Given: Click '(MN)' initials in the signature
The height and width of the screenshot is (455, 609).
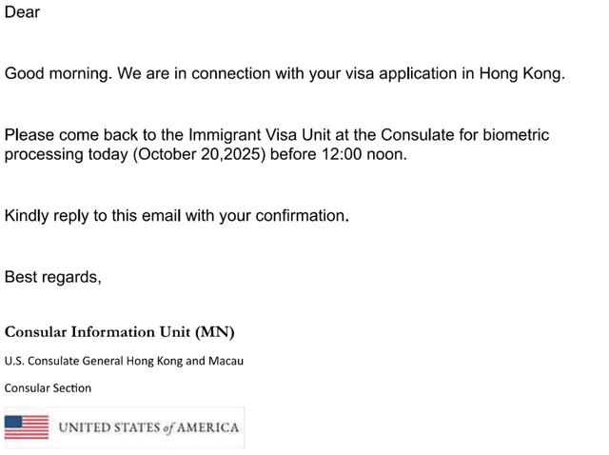Looking at the screenshot, I should tap(215, 332).
